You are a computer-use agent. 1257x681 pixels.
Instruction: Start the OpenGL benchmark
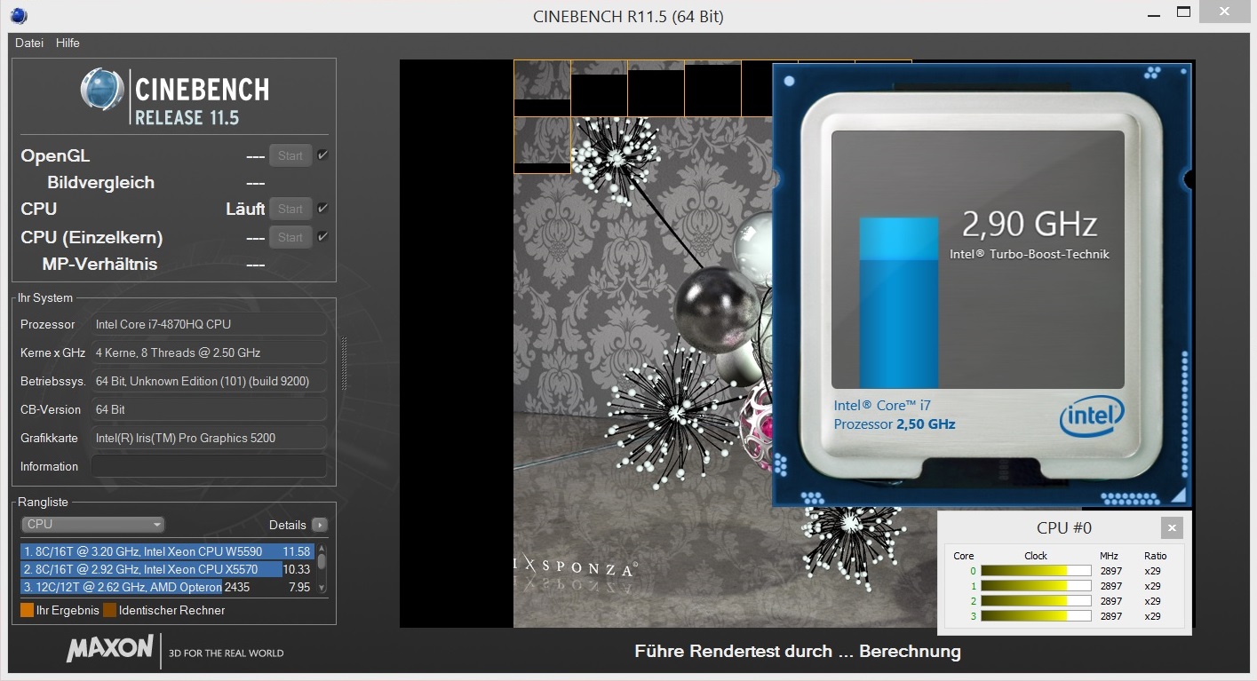click(290, 155)
